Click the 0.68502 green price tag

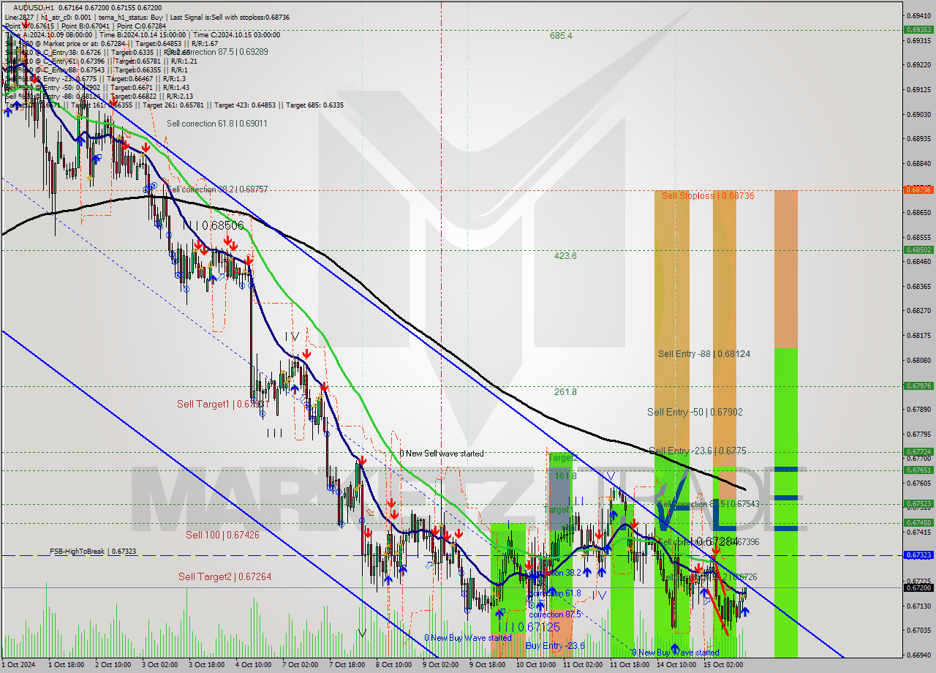[x=918, y=250]
